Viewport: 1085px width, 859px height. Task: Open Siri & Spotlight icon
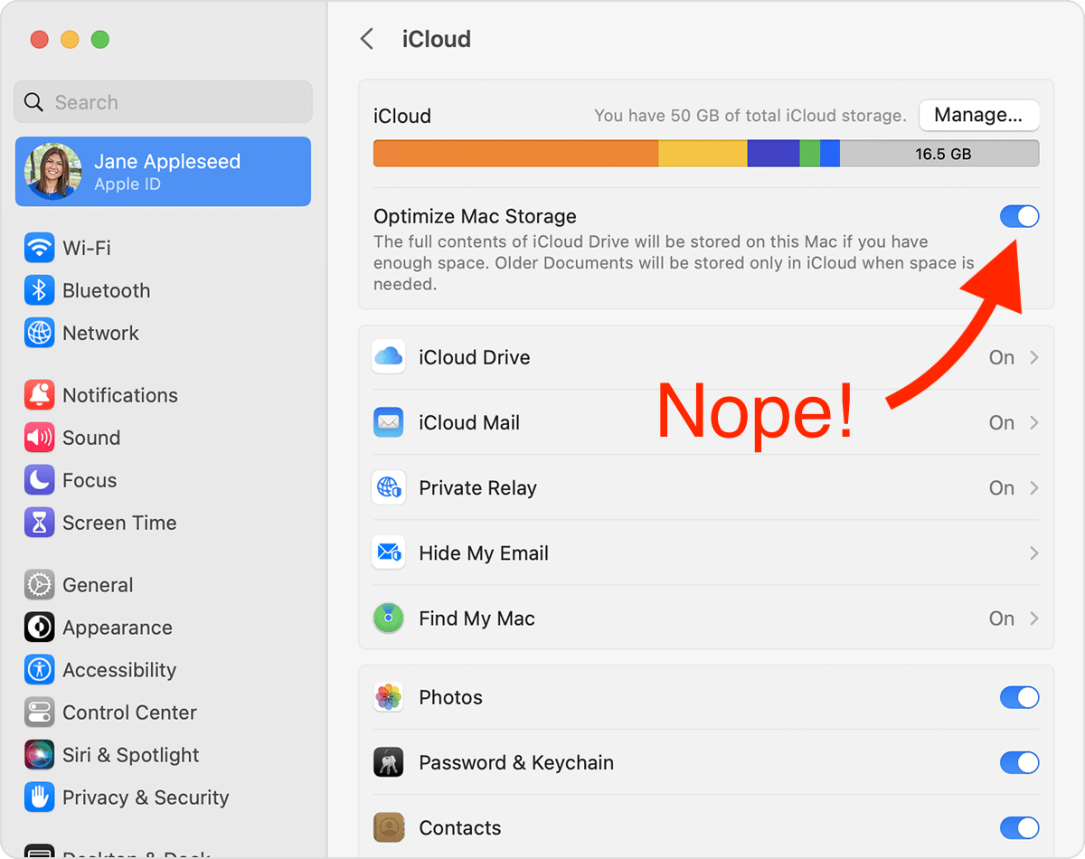[39, 755]
